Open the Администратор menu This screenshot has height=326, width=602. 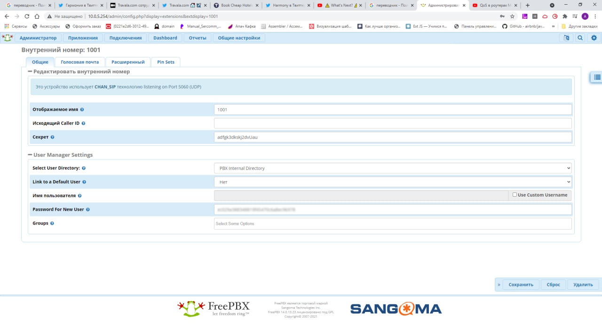pyautogui.click(x=38, y=38)
